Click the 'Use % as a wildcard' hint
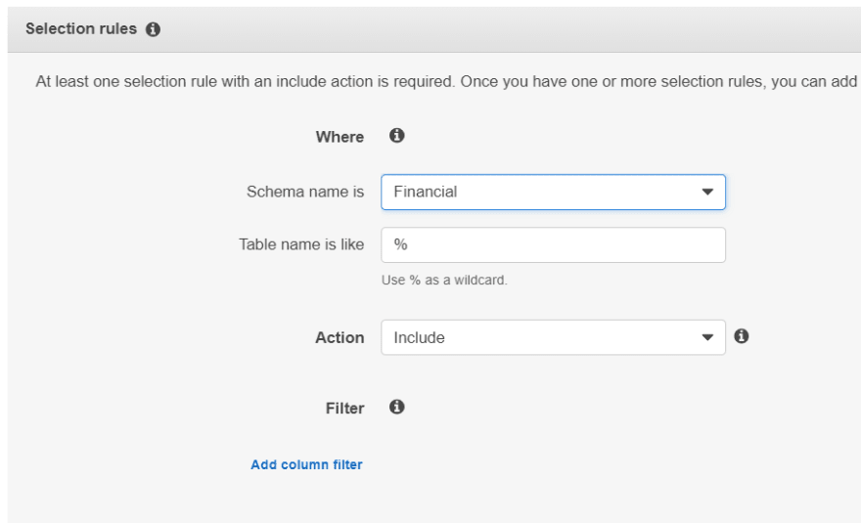Viewport: 861px width, 523px height. [444, 280]
